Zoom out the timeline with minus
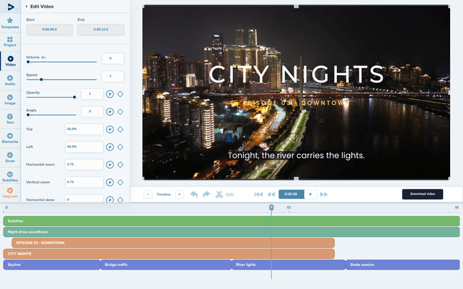The width and height of the screenshot is (463, 289). [x=148, y=195]
